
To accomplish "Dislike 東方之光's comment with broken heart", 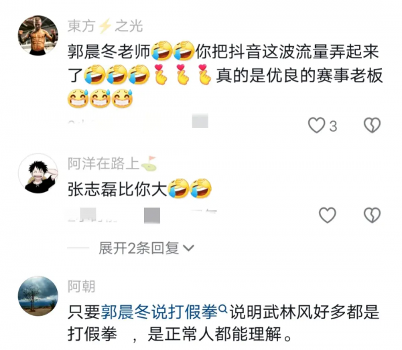I will (372, 125).
